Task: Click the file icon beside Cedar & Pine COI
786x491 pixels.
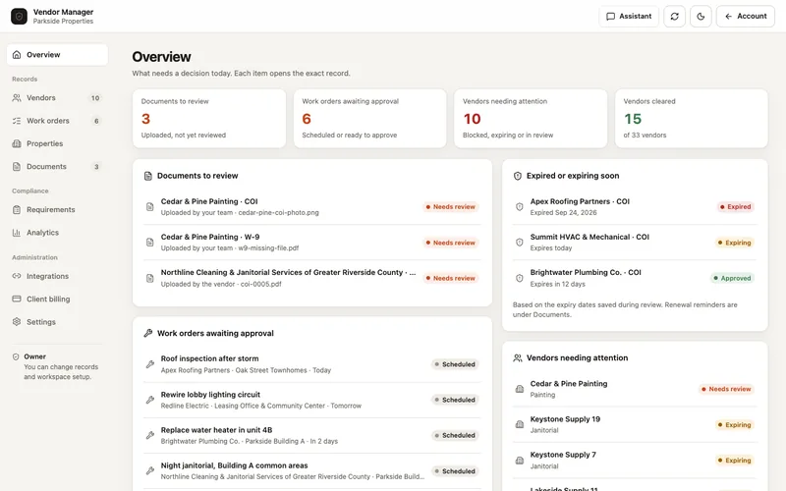Action: (150, 206)
